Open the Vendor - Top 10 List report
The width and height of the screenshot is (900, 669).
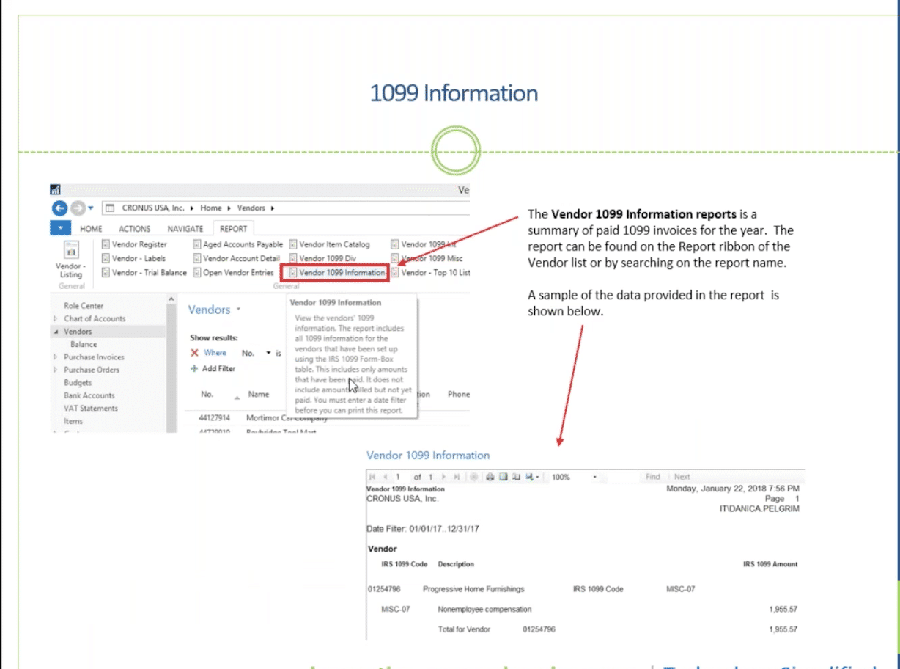tap(430, 272)
